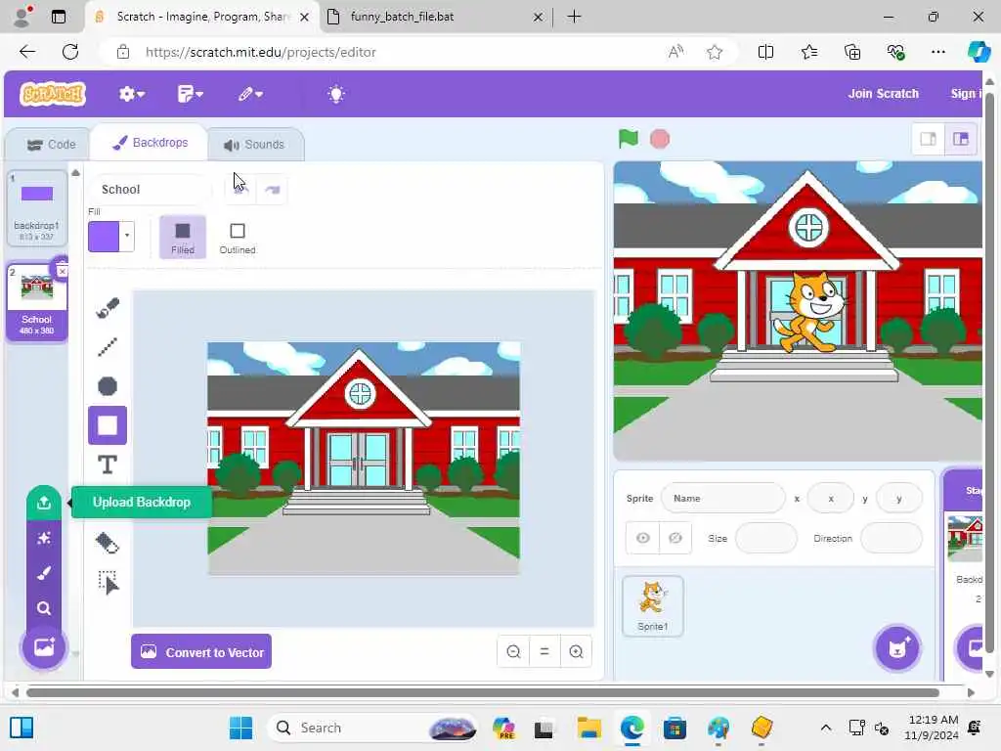Screen dimensions: 1001x751
Task: Select the Circle shape tool
Action: [x=108, y=385]
